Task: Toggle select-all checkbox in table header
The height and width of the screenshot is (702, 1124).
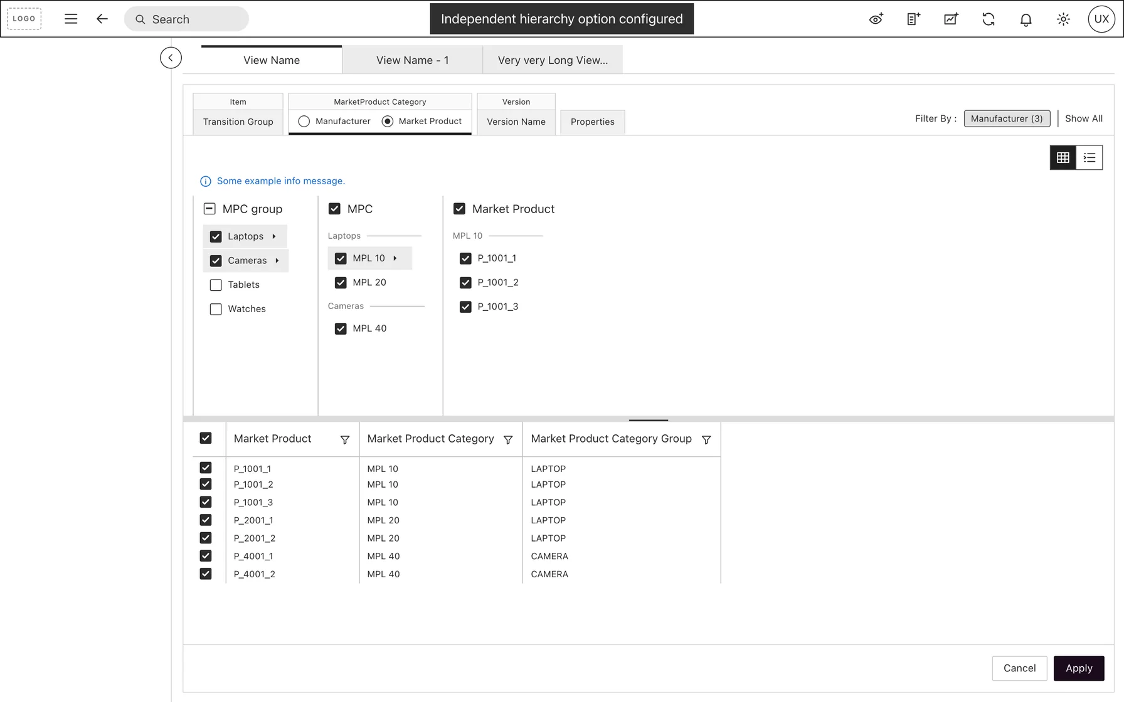Action: coord(206,438)
